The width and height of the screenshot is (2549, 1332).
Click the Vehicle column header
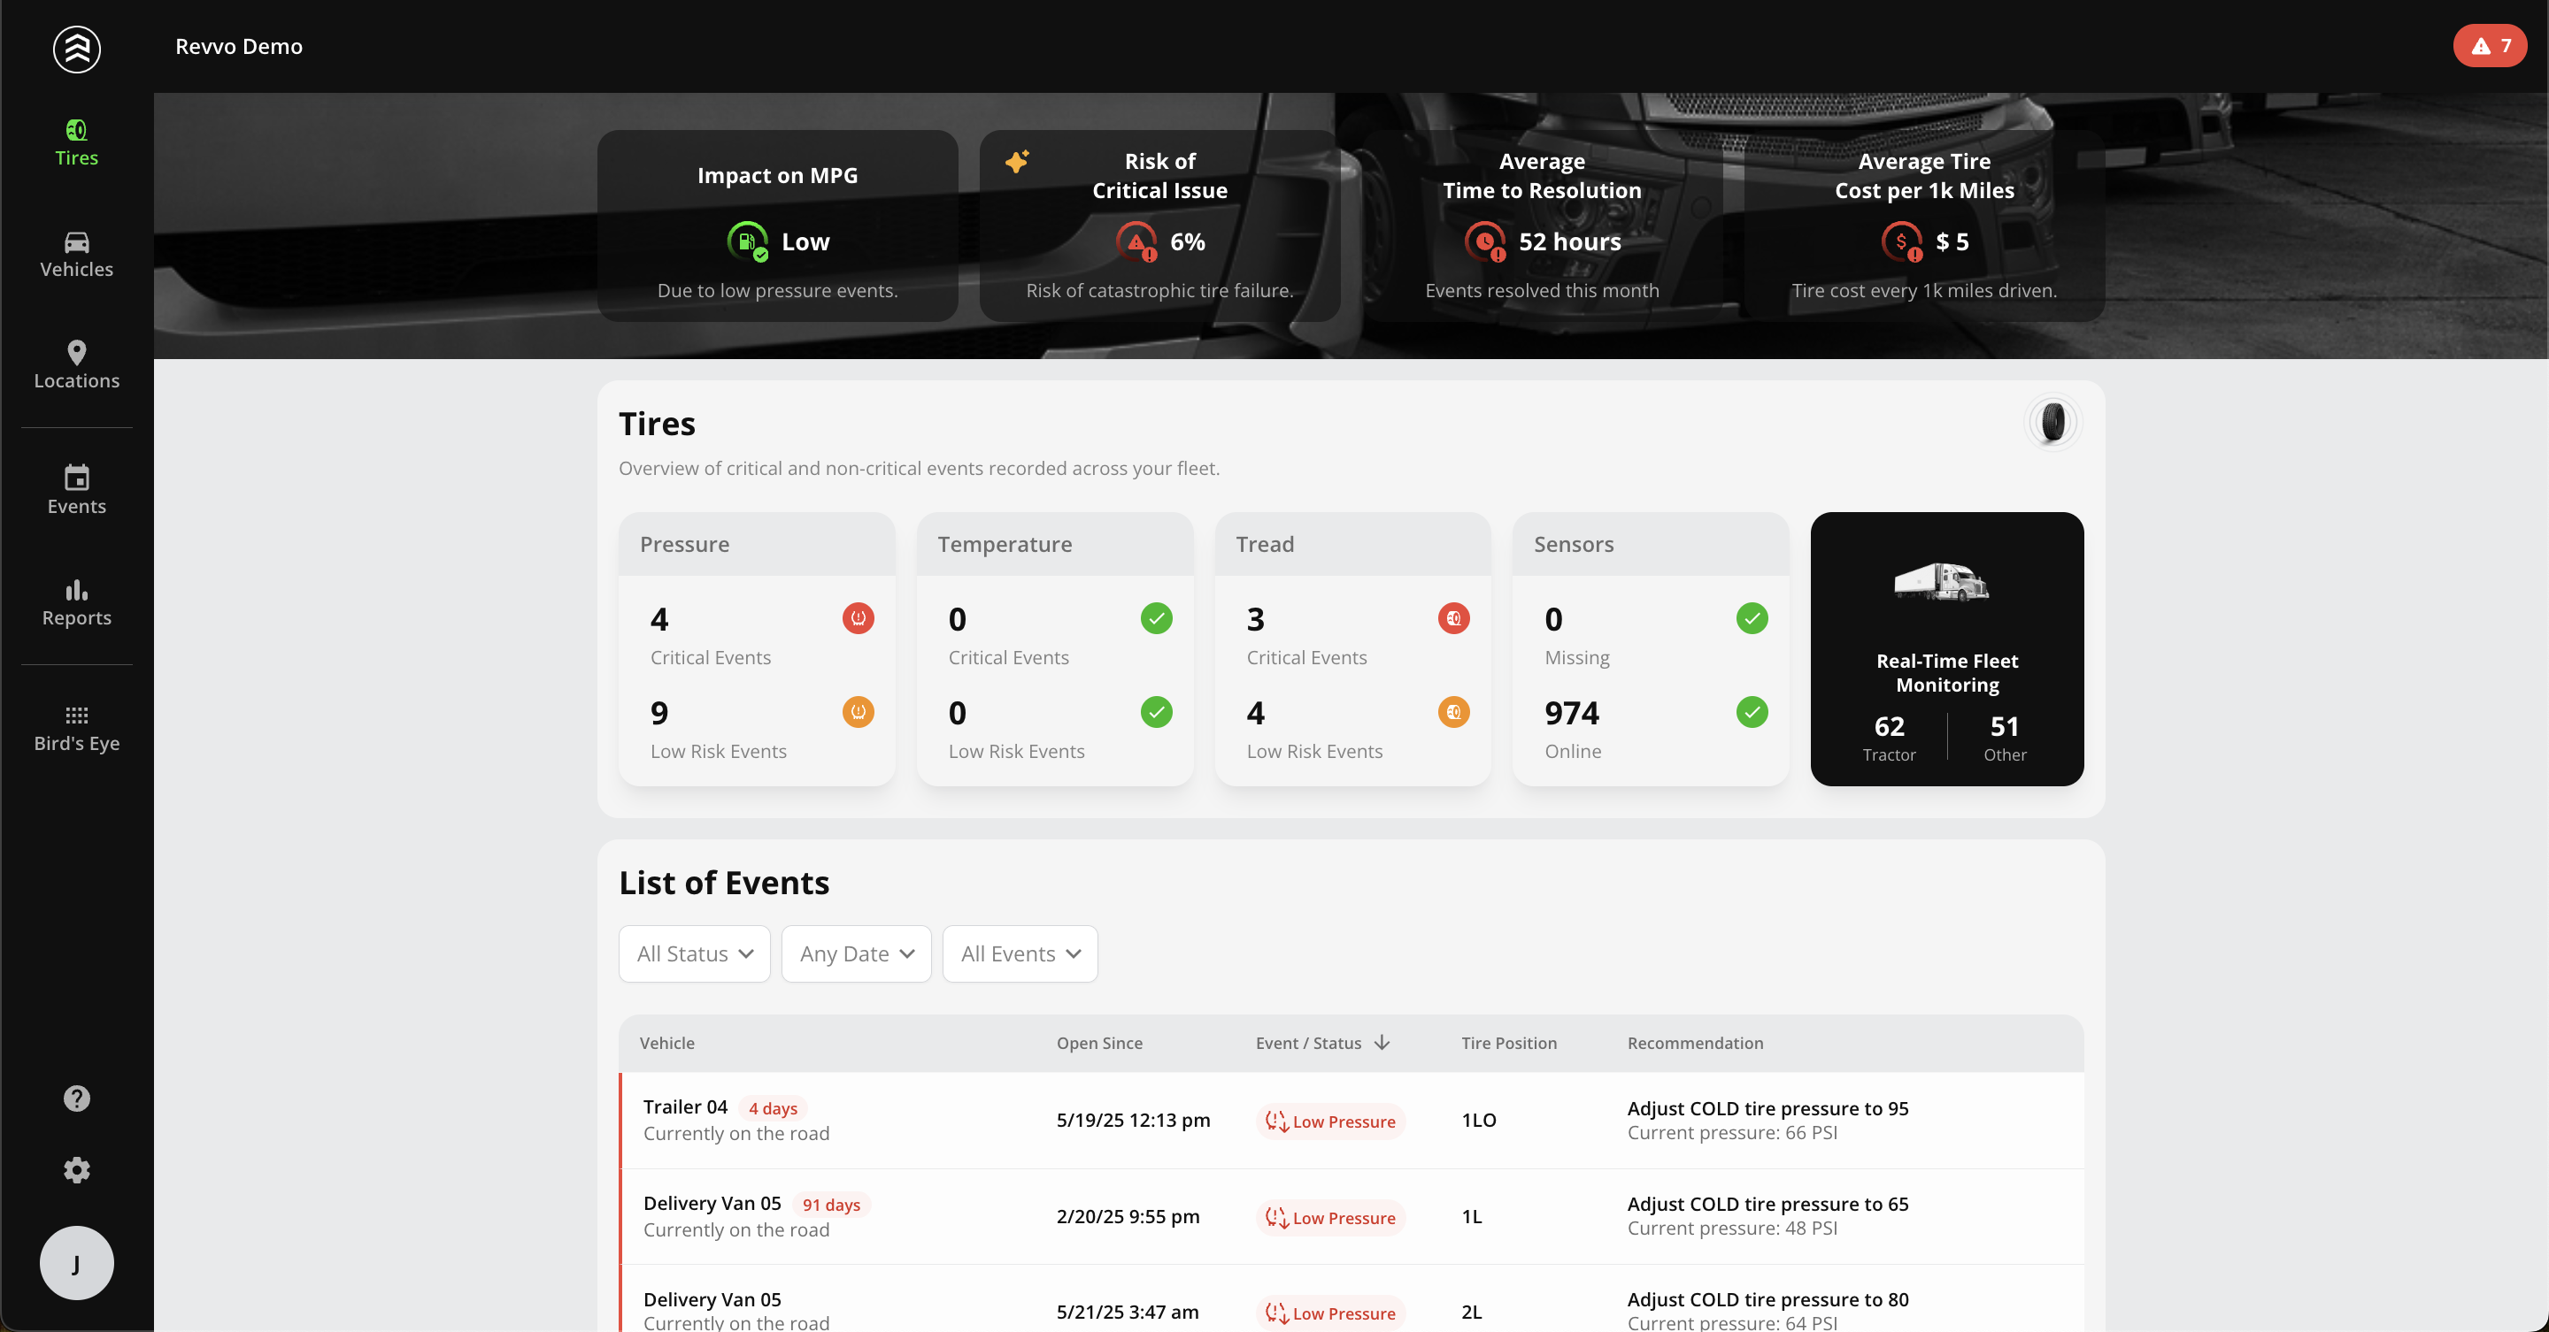click(666, 1042)
